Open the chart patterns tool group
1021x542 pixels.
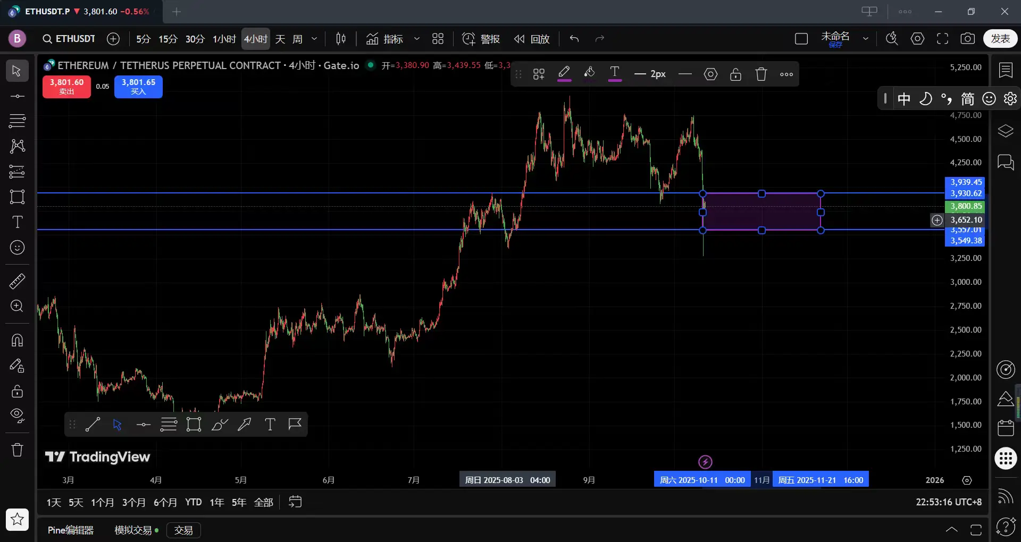[x=17, y=146]
